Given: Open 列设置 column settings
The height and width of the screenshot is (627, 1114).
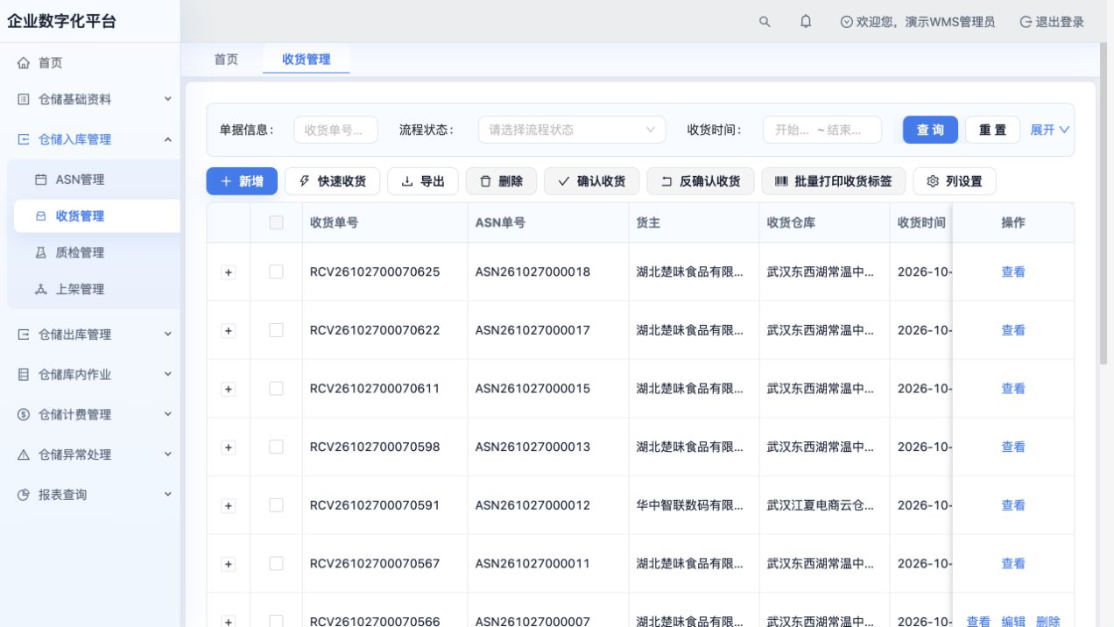Looking at the screenshot, I should [955, 181].
